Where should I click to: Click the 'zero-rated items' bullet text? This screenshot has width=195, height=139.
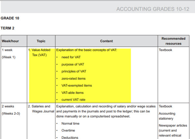pyautogui.click(x=73, y=78)
